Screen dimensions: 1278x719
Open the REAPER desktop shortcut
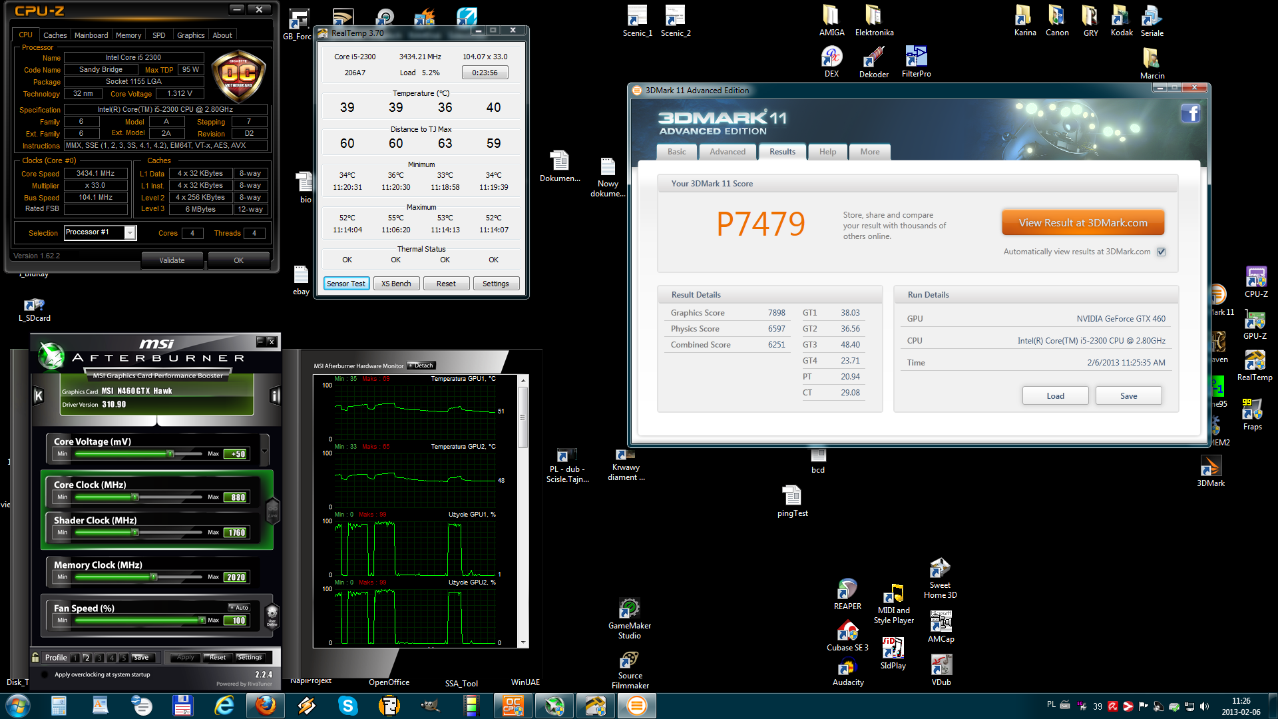[847, 595]
